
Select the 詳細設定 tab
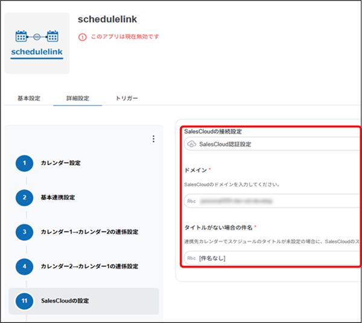pos(78,98)
